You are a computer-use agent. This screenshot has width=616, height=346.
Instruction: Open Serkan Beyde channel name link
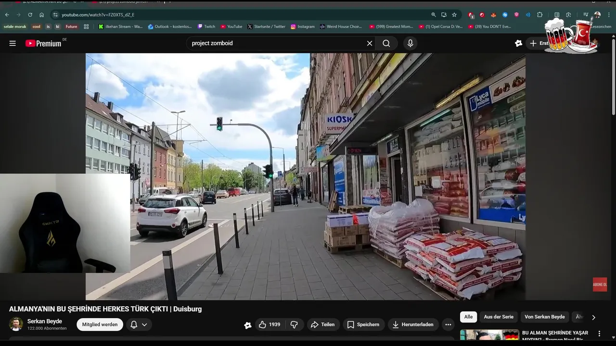click(x=45, y=321)
